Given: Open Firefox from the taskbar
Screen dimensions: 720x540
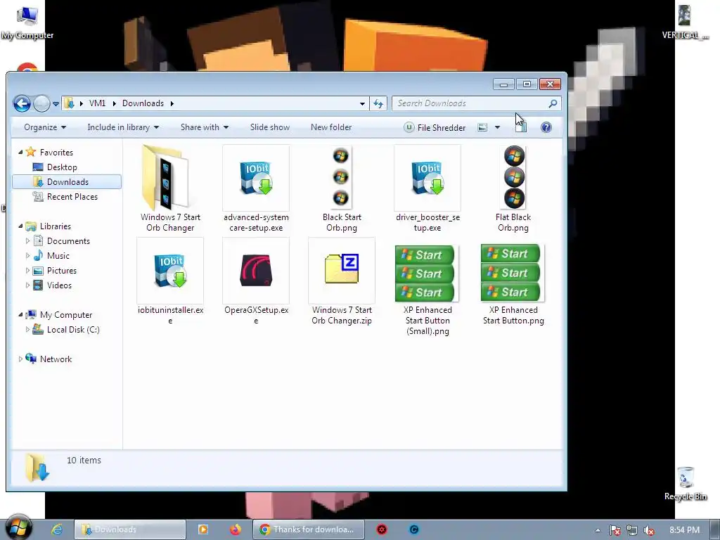Looking at the screenshot, I should click(235, 529).
